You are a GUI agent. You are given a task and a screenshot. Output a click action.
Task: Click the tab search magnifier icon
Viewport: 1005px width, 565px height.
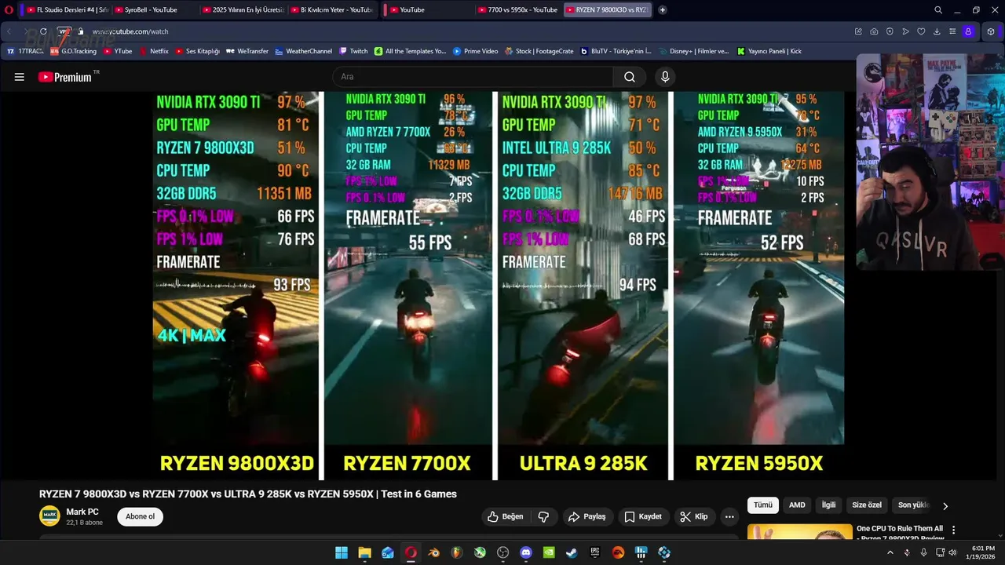[938, 10]
